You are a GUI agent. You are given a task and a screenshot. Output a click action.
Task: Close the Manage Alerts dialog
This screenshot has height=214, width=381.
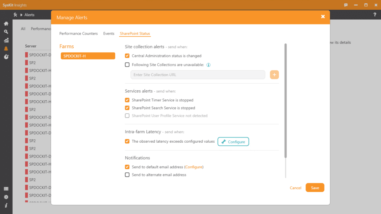click(x=323, y=16)
